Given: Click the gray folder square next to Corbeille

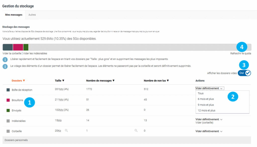Looking at the screenshot, I should tap(8, 131).
